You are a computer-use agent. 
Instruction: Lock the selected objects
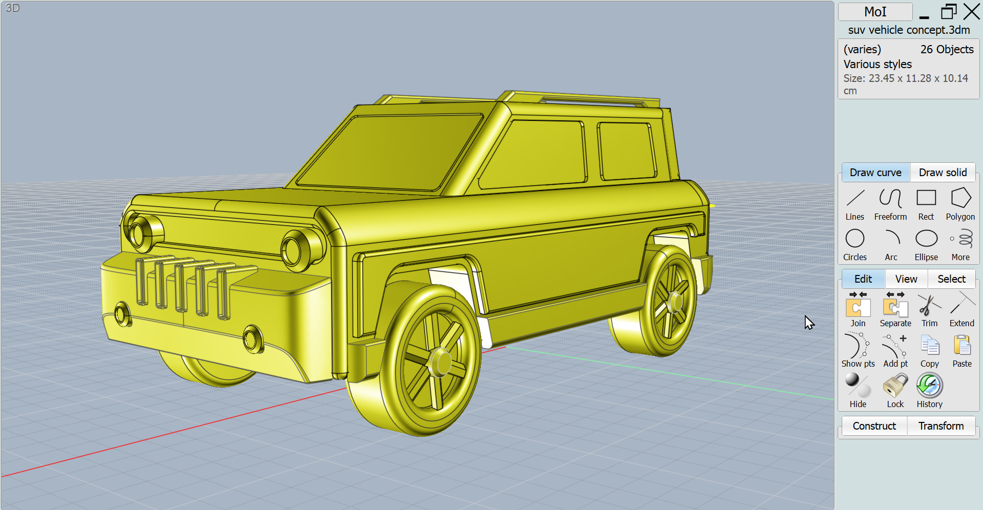click(895, 391)
